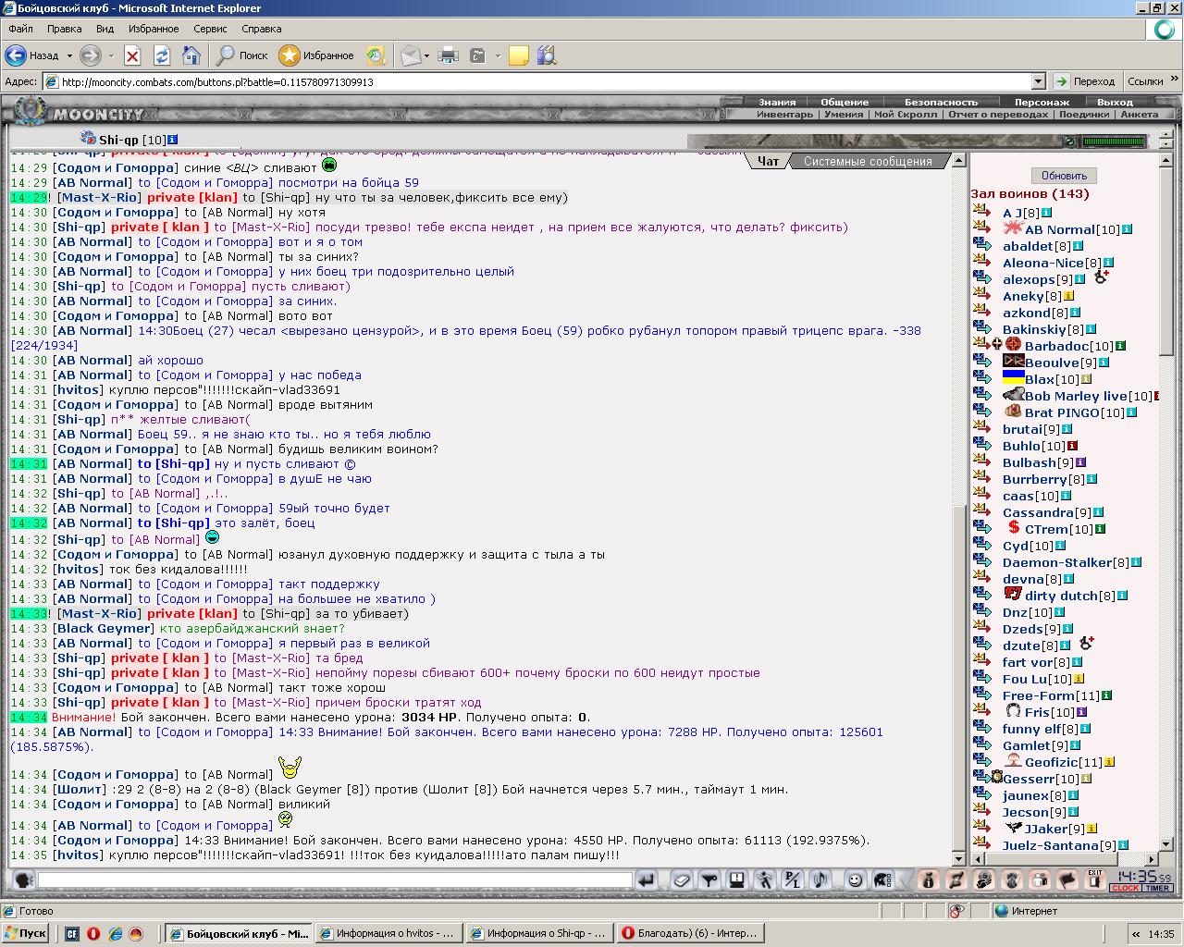
Task: Switch to Информация о hvitos taskbar window
Action: 388,933
